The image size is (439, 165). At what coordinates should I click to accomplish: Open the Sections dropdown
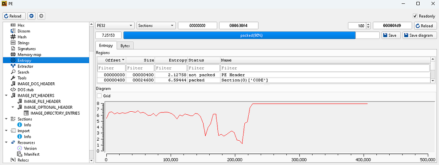click(x=156, y=26)
